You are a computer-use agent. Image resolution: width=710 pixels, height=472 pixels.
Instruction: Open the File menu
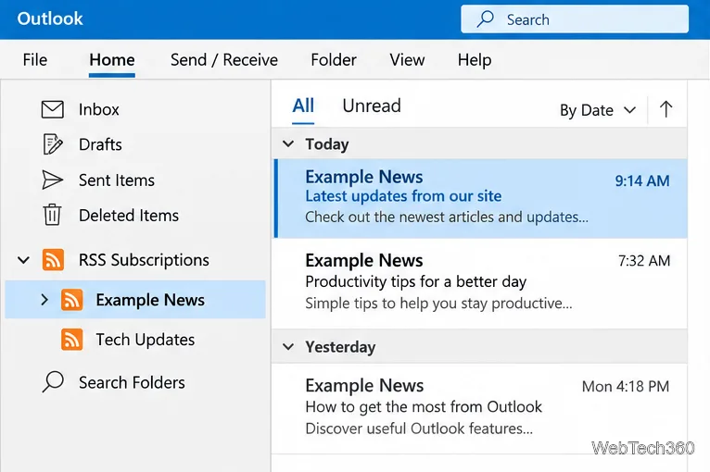35,59
